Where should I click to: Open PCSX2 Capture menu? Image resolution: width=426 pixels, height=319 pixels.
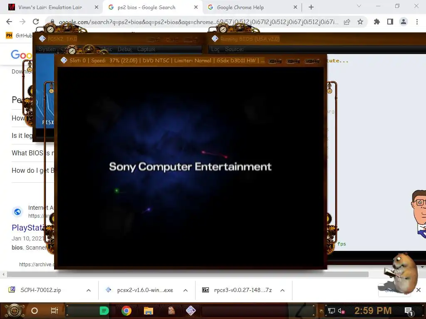(x=146, y=49)
